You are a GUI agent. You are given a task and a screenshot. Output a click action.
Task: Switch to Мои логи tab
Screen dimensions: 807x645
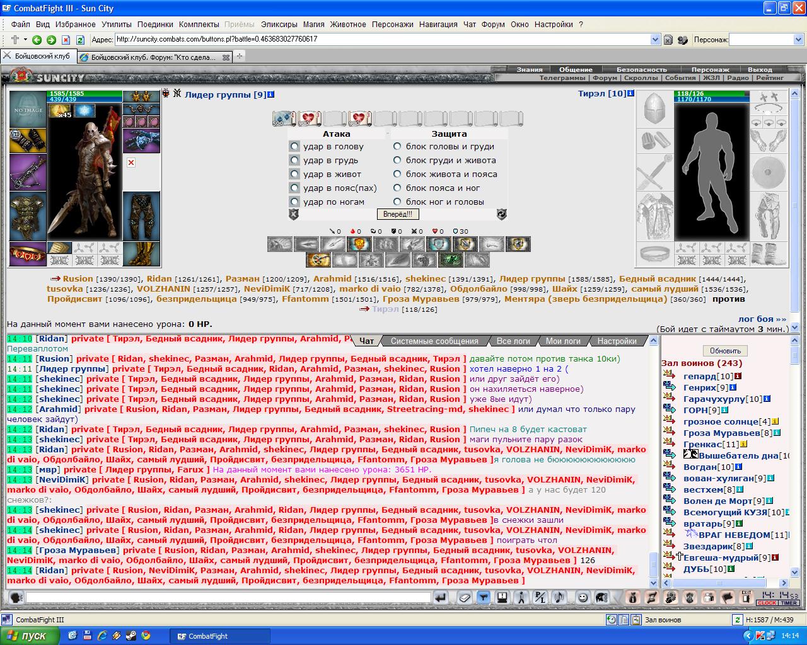563,341
